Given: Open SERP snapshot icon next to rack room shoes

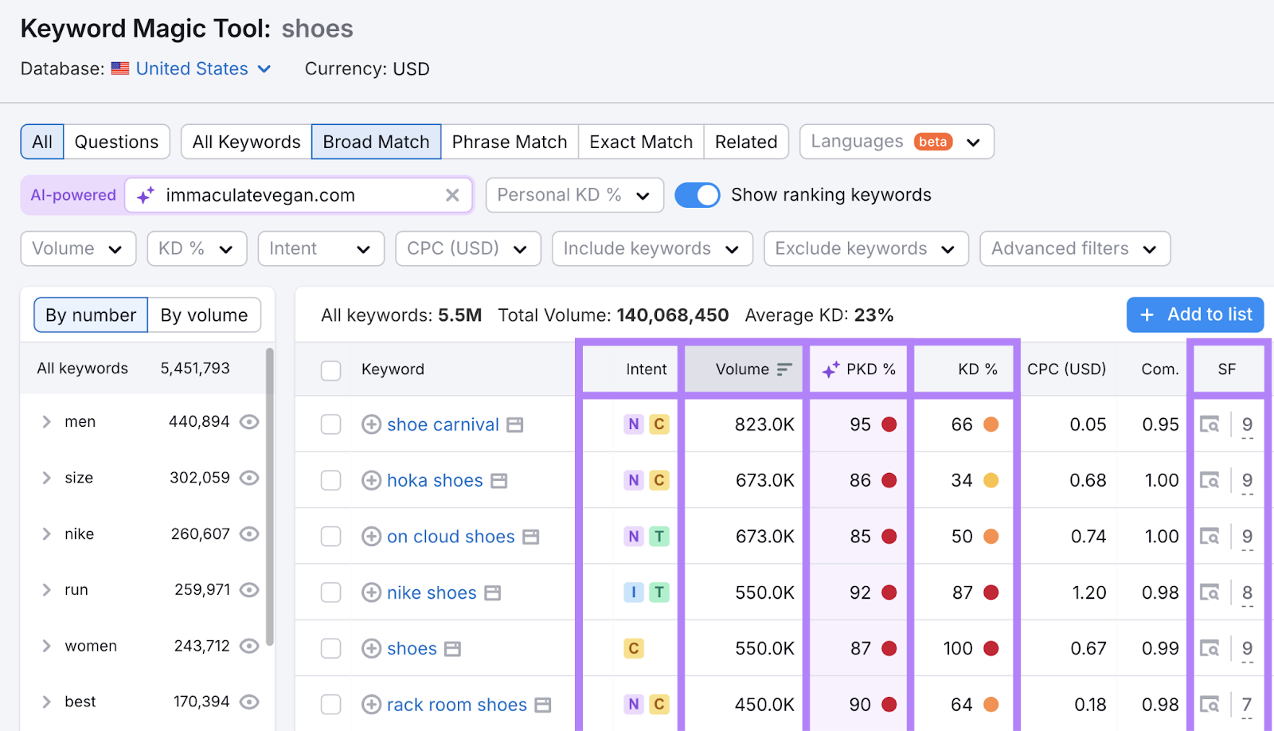Looking at the screenshot, I should (x=543, y=706).
